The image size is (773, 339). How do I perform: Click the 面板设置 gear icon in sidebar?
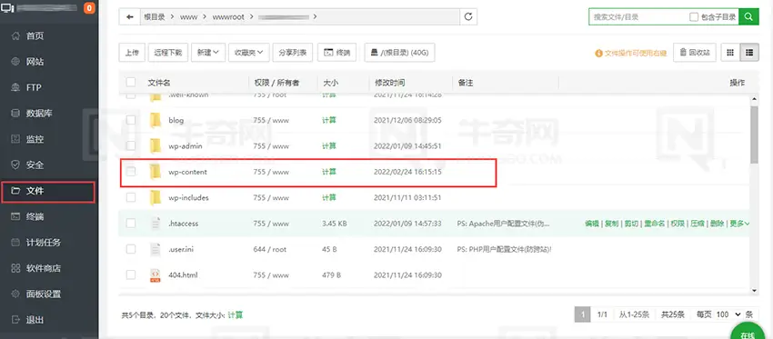click(15, 294)
